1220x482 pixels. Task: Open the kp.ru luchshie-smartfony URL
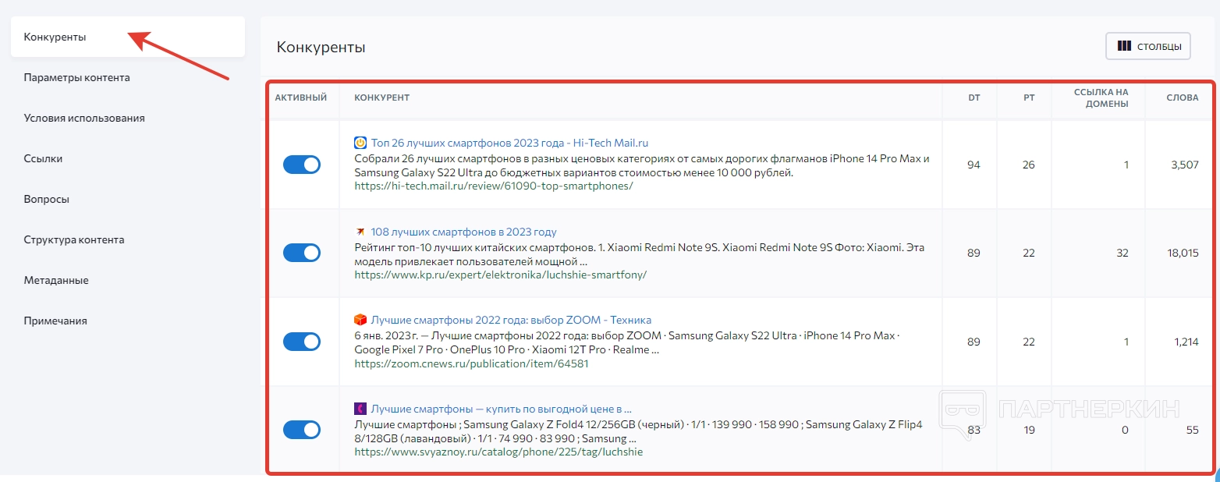pyautogui.click(x=500, y=275)
